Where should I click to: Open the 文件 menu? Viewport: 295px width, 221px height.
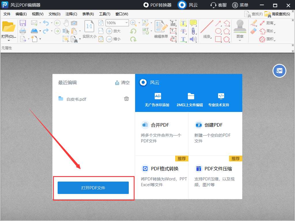(7, 14)
